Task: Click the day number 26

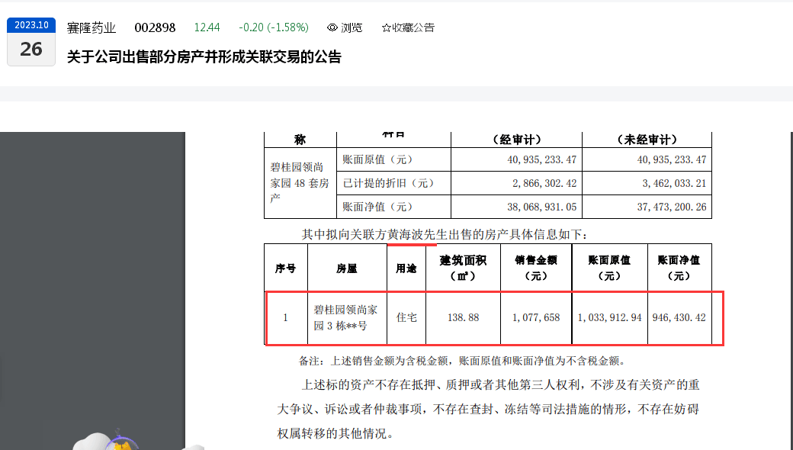Action: pyautogui.click(x=31, y=49)
